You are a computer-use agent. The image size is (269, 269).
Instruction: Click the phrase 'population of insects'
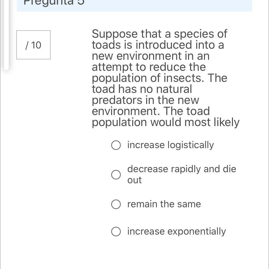148,78
